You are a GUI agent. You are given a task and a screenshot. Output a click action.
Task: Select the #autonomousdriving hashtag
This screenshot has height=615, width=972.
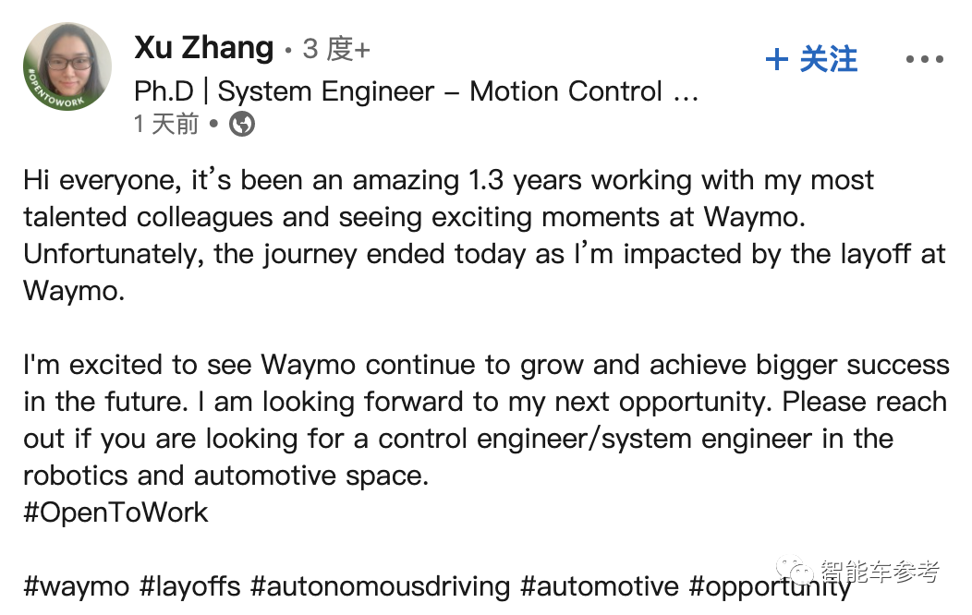380,586
